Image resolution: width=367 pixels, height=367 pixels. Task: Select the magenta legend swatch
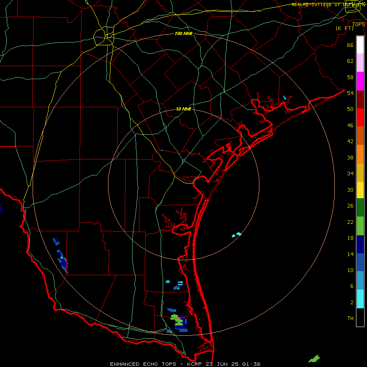pos(360,81)
